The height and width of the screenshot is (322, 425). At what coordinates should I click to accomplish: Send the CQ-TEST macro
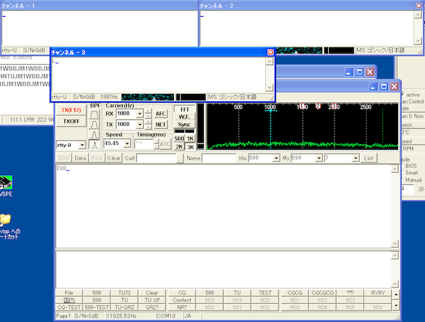(69, 307)
